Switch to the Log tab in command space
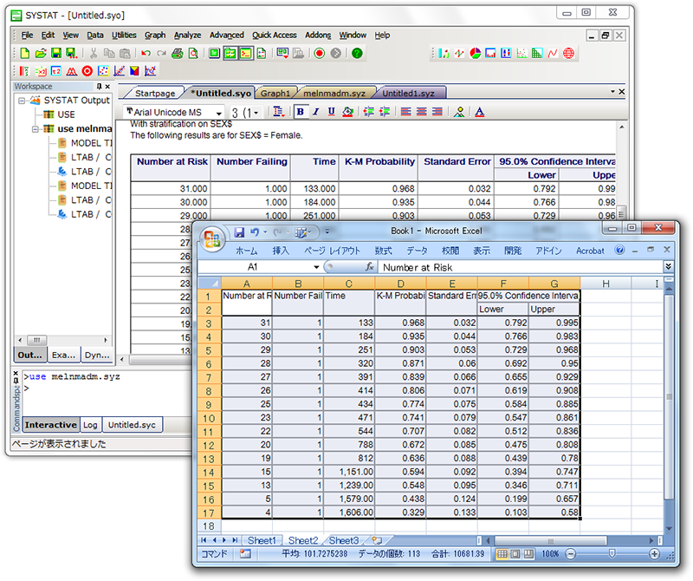 pyautogui.click(x=90, y=425)
